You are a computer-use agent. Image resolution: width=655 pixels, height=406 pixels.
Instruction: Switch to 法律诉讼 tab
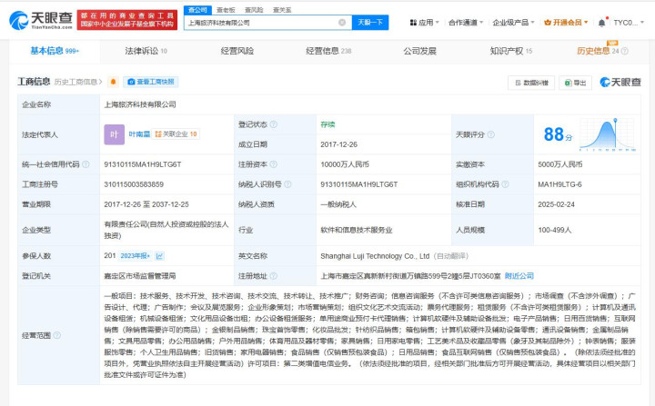click(x=146, y=51)
